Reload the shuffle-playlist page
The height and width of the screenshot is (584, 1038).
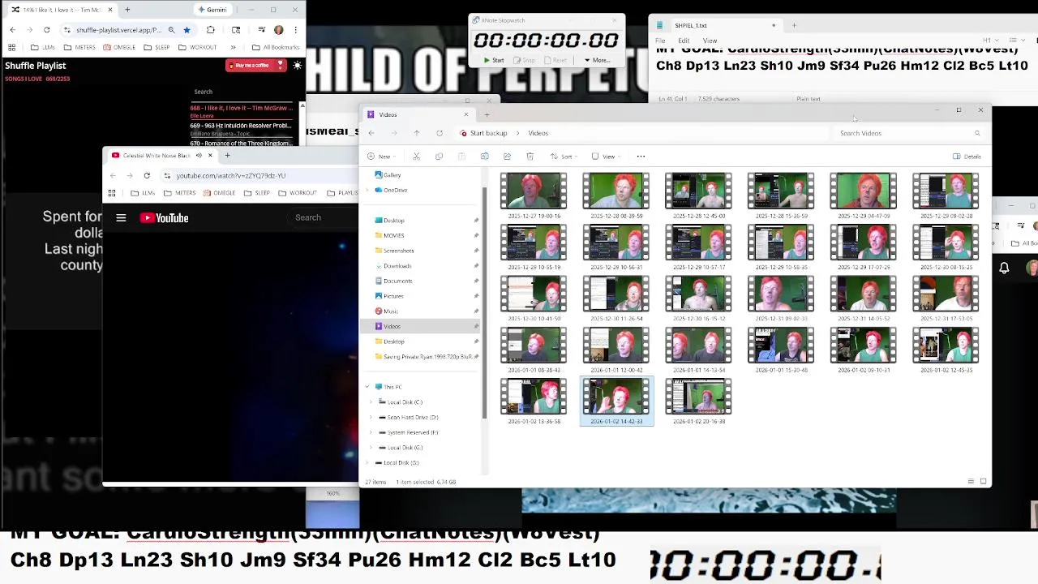(x=46, y=30)
